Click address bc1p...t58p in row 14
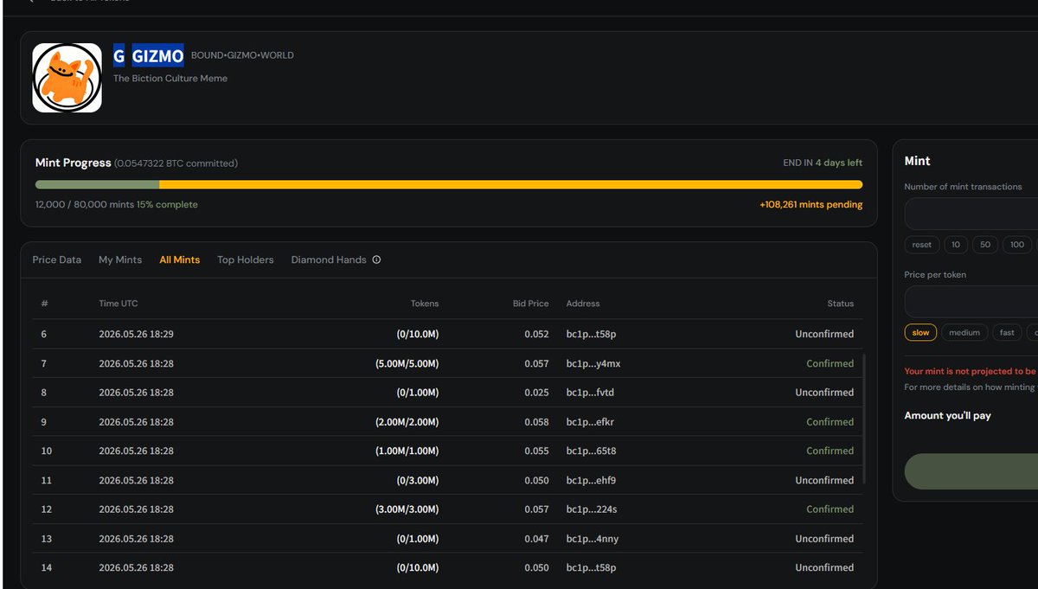The height and width of the screenshot is (589, 1038). [x=592, y=567]
